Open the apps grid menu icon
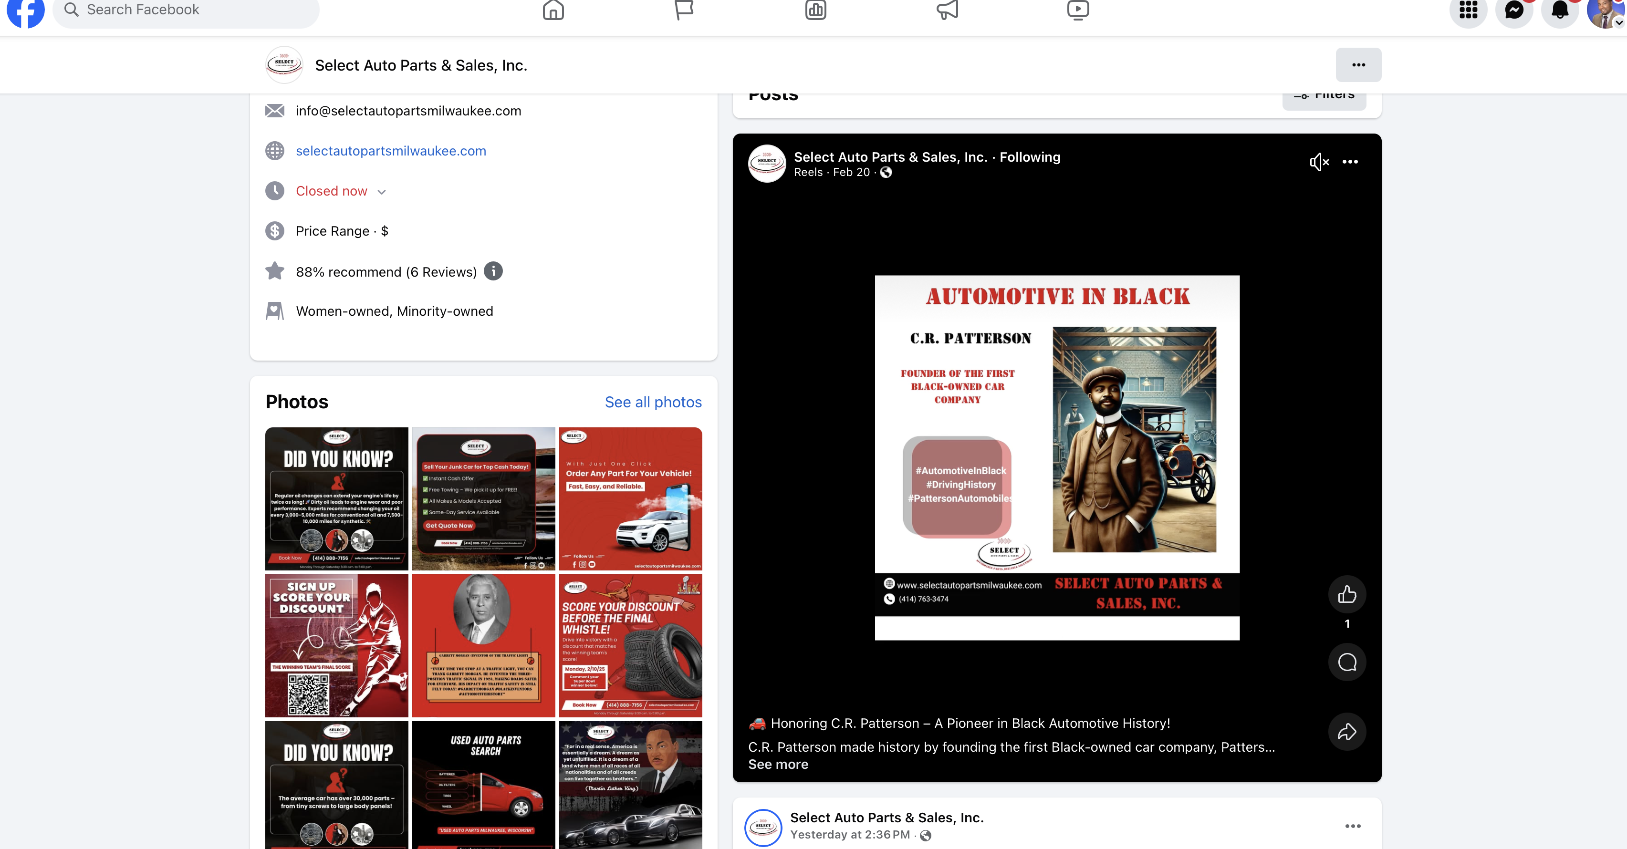This screenshot has width=1627, height=849. click(1469, 10)
